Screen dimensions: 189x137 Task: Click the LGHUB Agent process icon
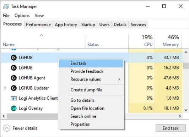click(x=13, y=78)
